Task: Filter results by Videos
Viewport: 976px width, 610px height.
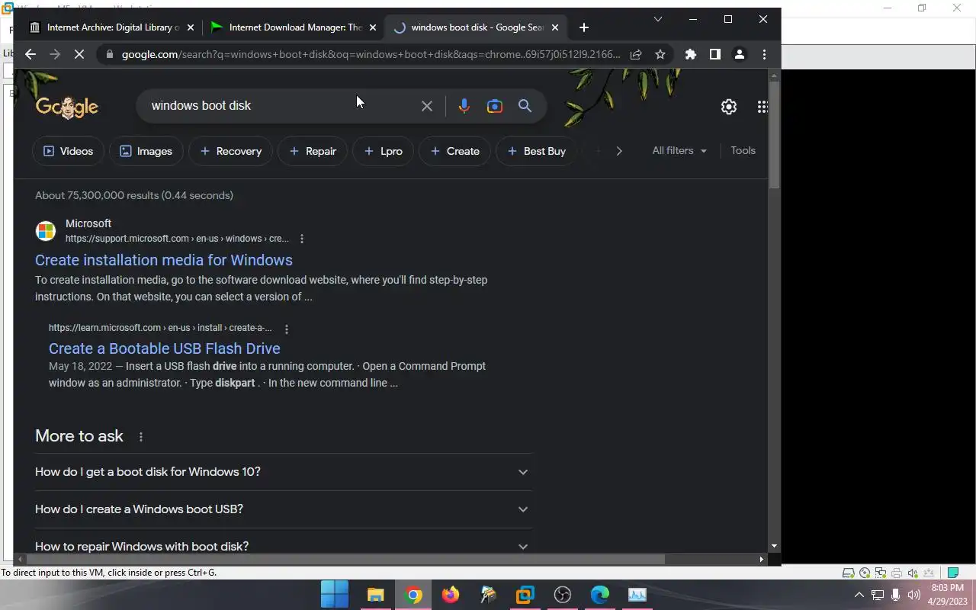Action: click(x=68, y=151)
